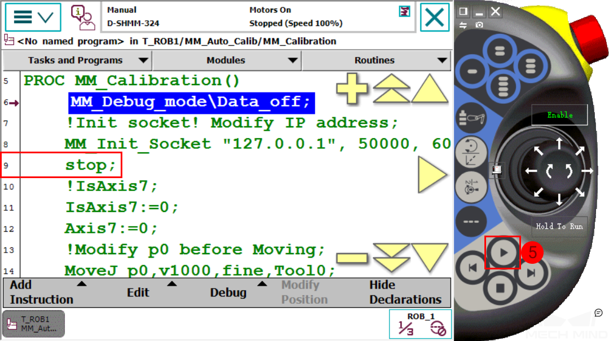Screen dimensions: 609x341
Task: Click the zoom out minus icon
Action: pyautogui.click(x=352, y=258)
